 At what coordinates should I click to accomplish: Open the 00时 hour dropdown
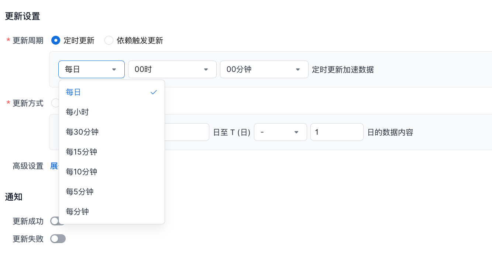click(x=172, y=69)
